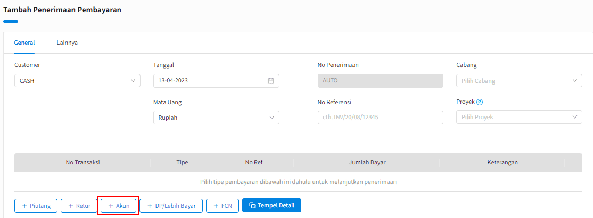Image resolution: width=593 pixels, height=218 pixels.
Task: Add an Akun payment line
Action: tap(118, 206)
